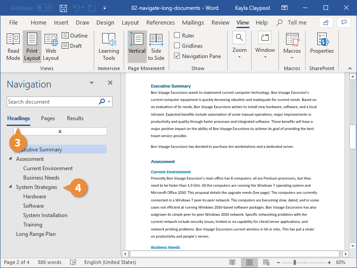Show Gridlines in the document
The image size is (357, 268).
[x=178, y=46]
